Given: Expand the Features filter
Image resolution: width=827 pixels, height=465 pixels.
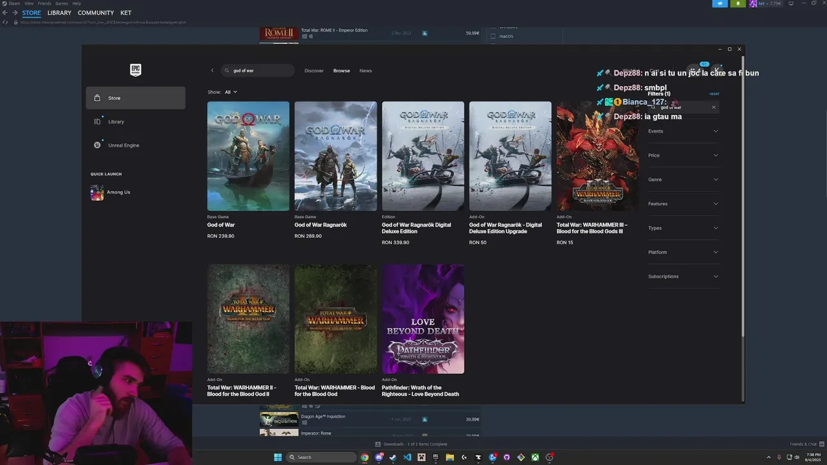Looking at the screenshot, I should click(683, 204).
